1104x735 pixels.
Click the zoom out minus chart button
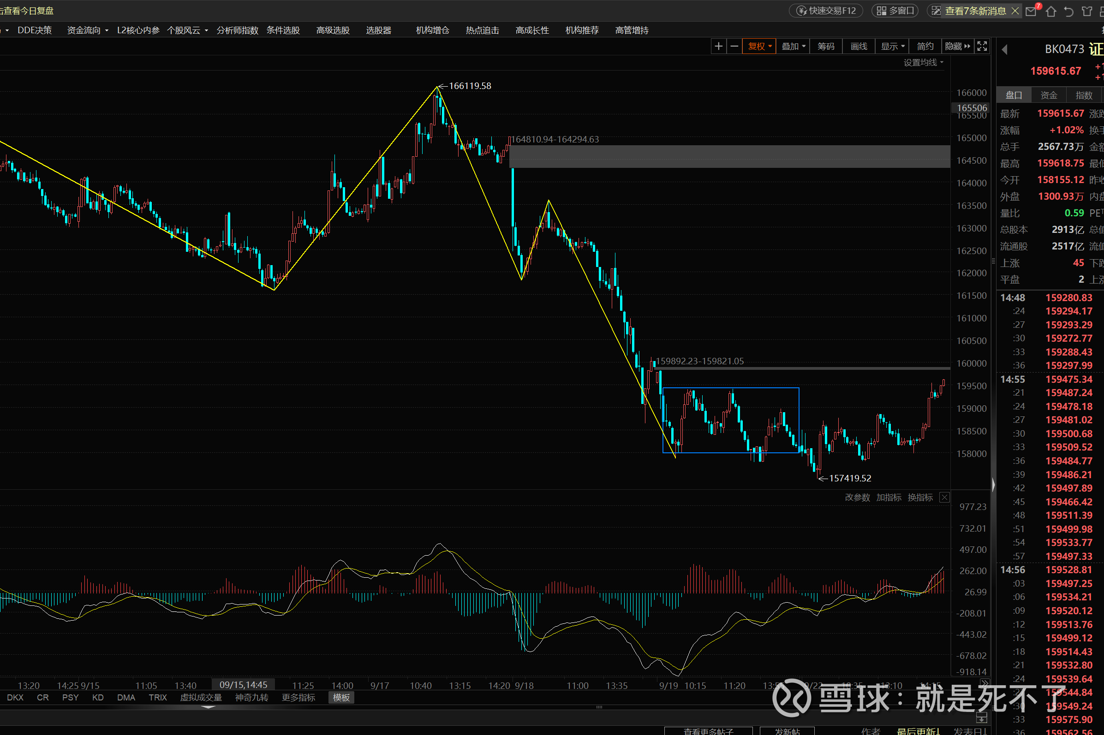click(734, 46)
